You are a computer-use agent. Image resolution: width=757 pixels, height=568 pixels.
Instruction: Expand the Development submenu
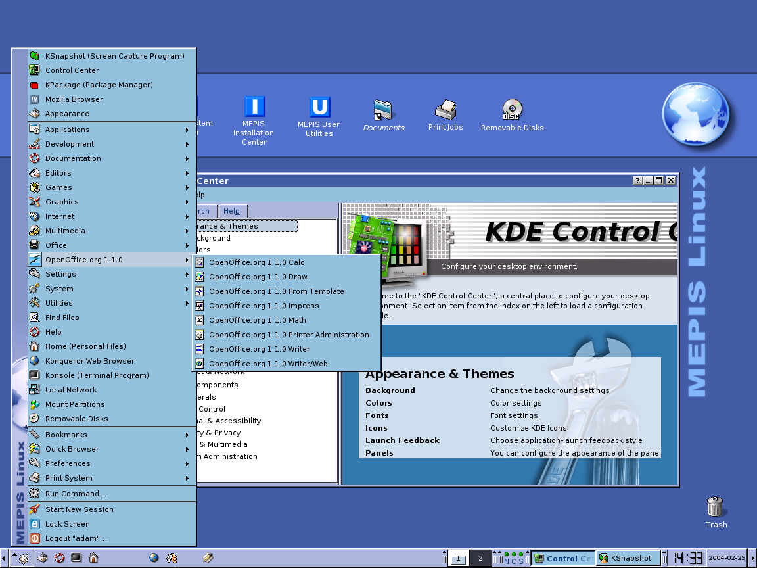coord(112,144)
